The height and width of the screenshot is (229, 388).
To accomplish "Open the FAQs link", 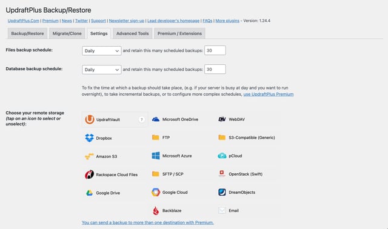I will [x=207, y=21].
